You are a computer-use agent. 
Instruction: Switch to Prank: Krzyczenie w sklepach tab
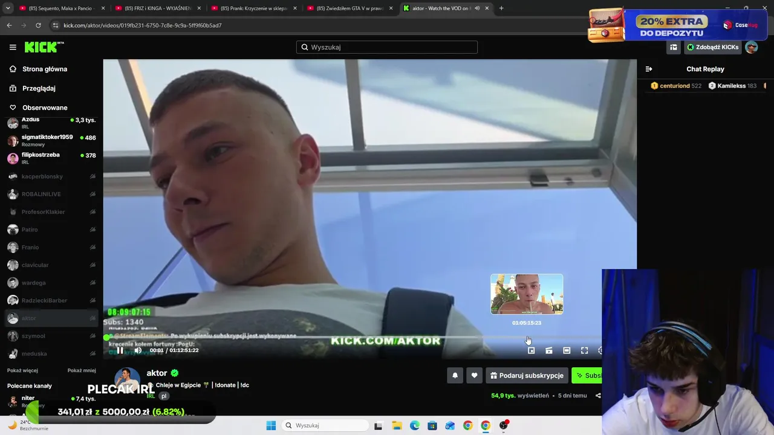pyautogui.click(x=253, y=8)
